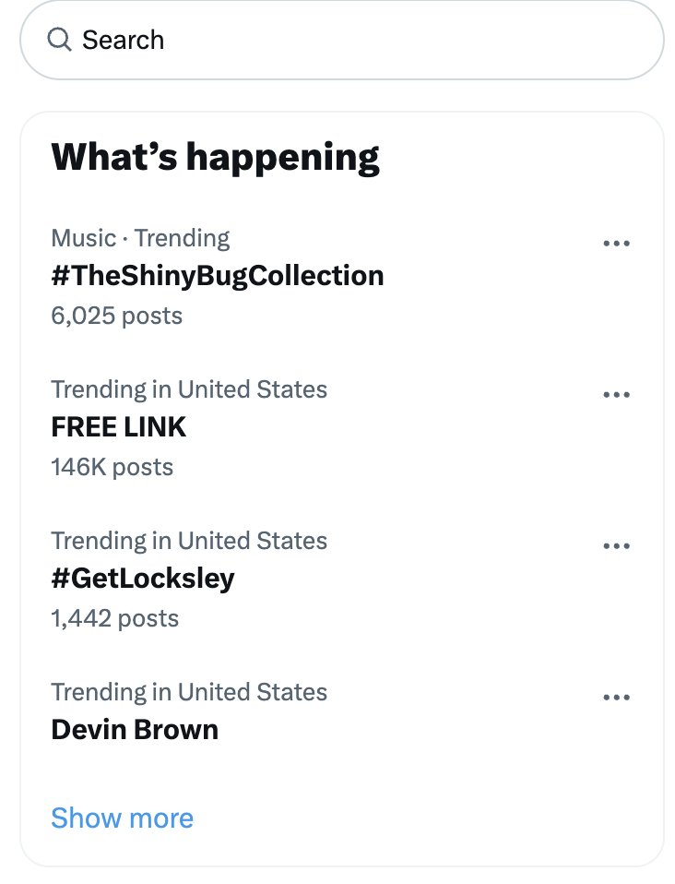
Task: Click "Trending in United States" above Devin Brown
Action: (x=189, y=692)
